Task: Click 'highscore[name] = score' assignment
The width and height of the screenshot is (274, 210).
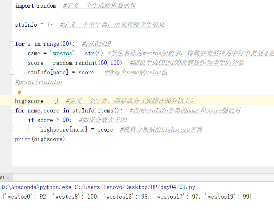Action: pos(77,130)
